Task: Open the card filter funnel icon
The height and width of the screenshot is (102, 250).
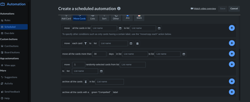Action: [x=86, y=43]
